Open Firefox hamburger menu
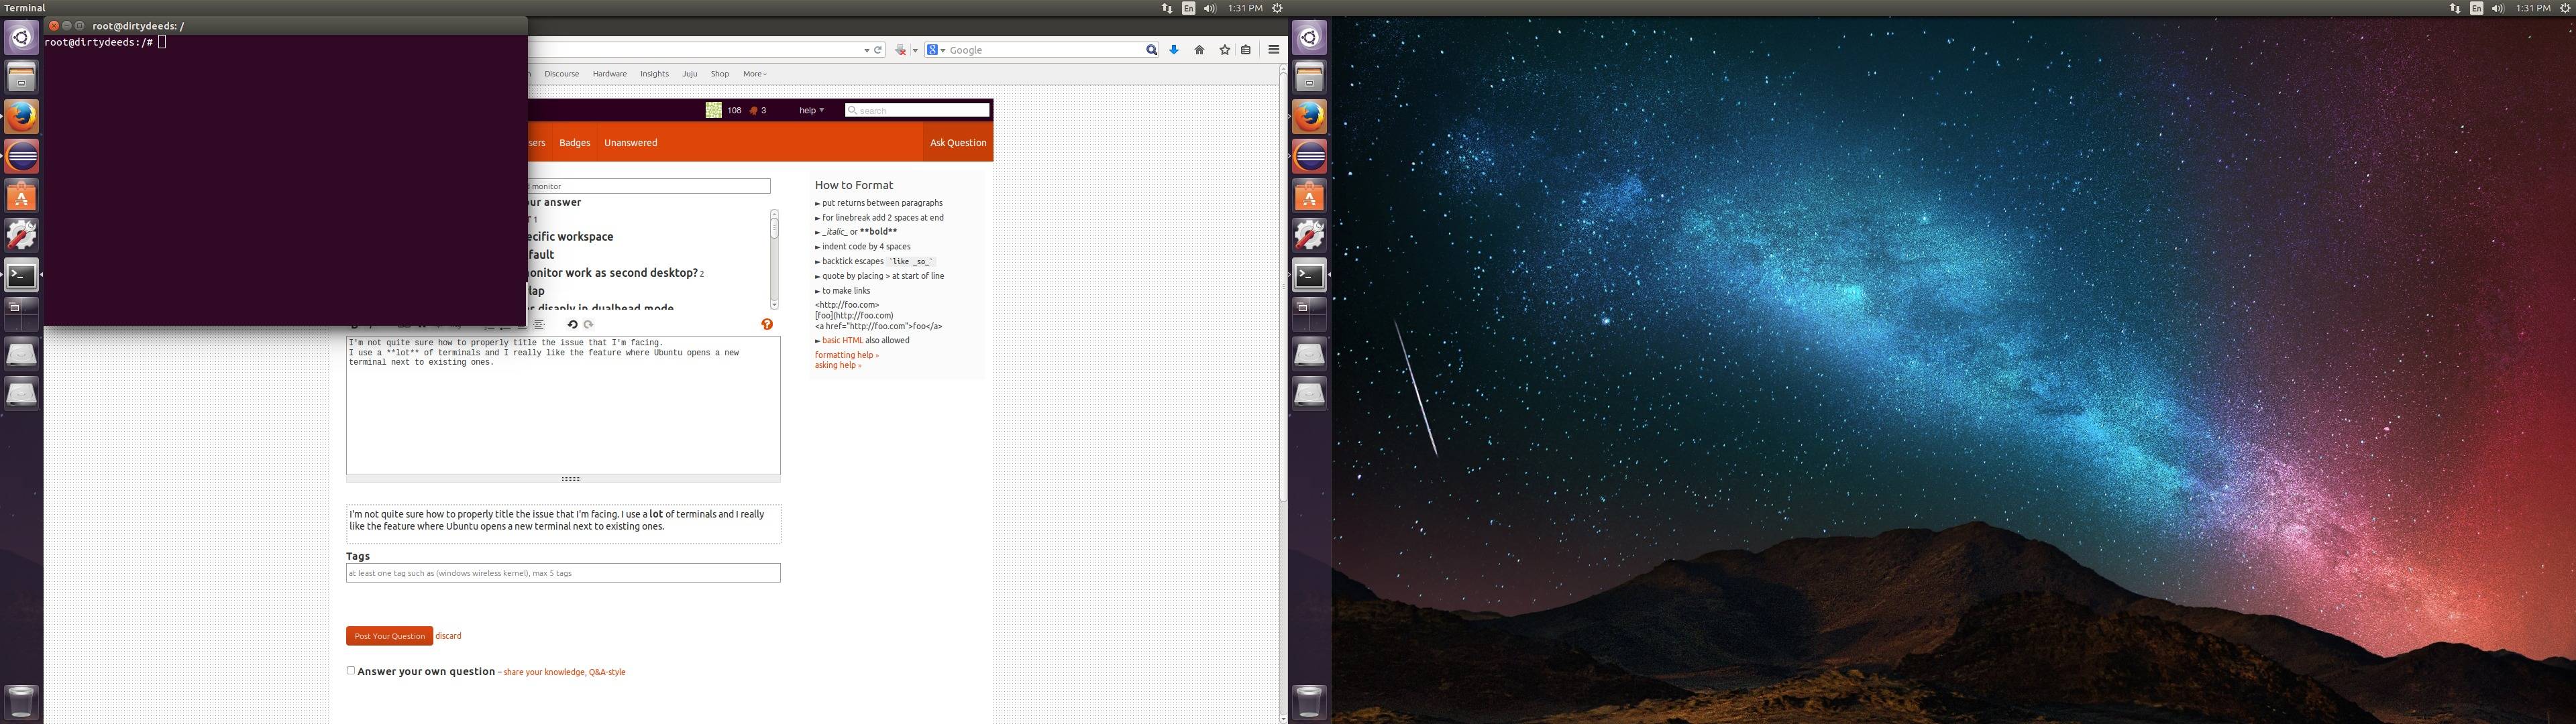Viewport: 2576px width, 724px height. [1273, 50]
